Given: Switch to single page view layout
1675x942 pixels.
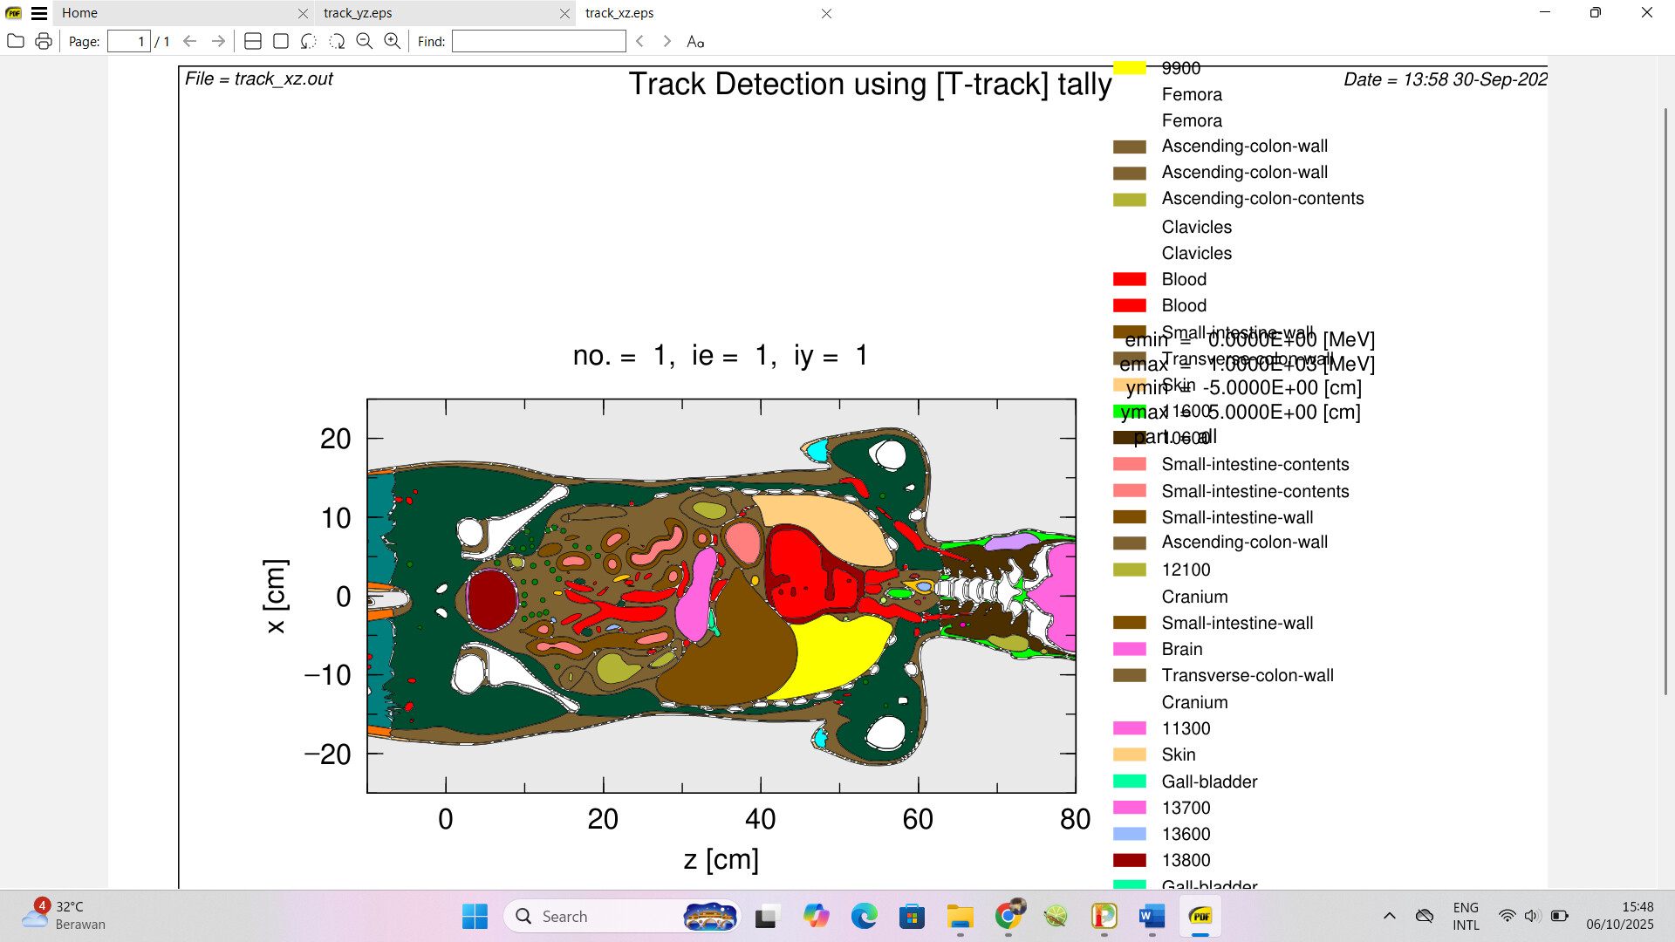Looking at the screenshot, I should pos(280,41).
